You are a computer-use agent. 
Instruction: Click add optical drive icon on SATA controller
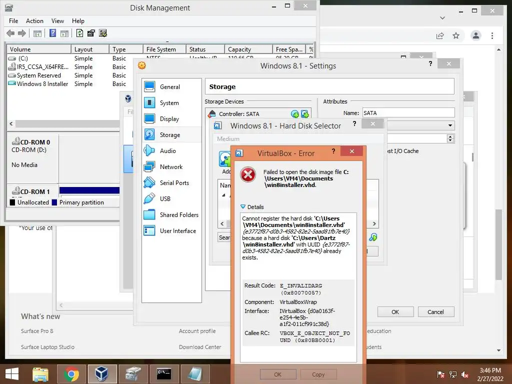tap(295, 114)
